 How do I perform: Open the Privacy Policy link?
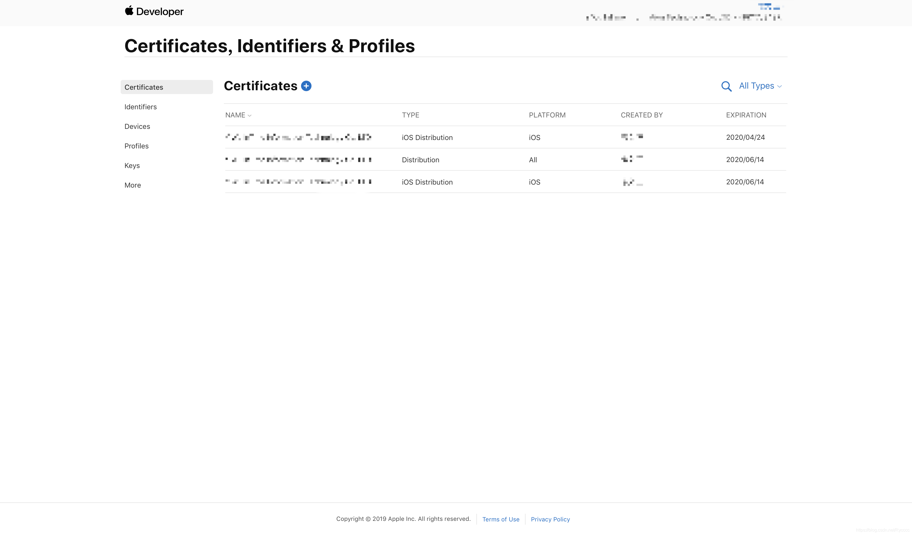[x=551, y=519]
